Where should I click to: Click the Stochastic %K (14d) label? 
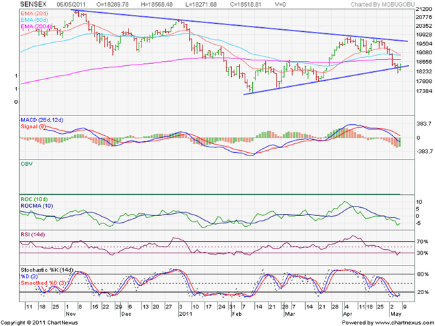[x=47, y=270]
